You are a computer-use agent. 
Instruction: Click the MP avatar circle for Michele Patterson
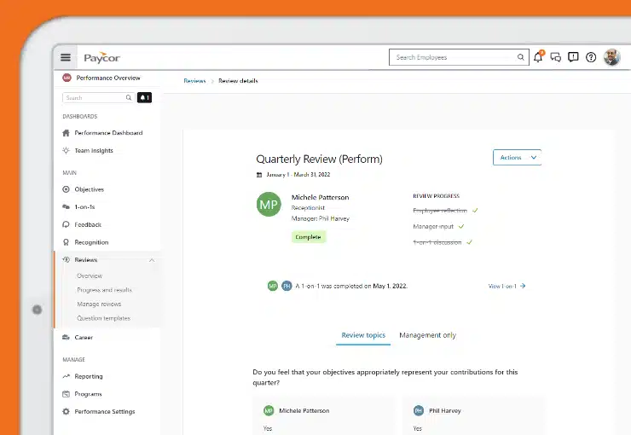click(269, 205)
